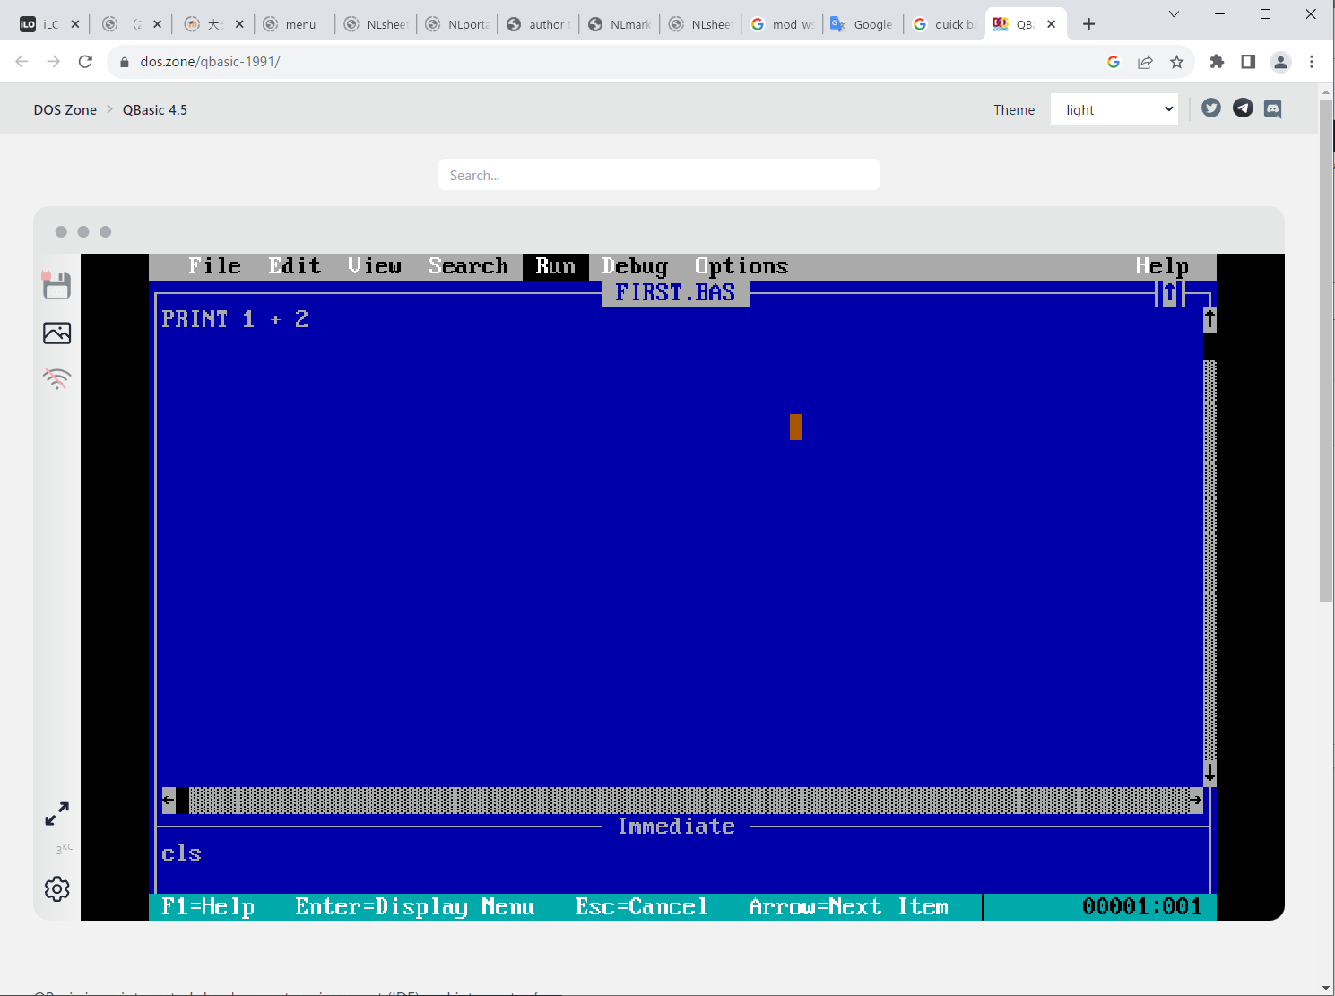This screenshot has width=1335, height=996.
Task: Share this page via share icon
Action: point(1146,62)
